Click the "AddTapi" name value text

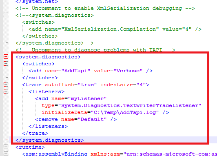76,71
